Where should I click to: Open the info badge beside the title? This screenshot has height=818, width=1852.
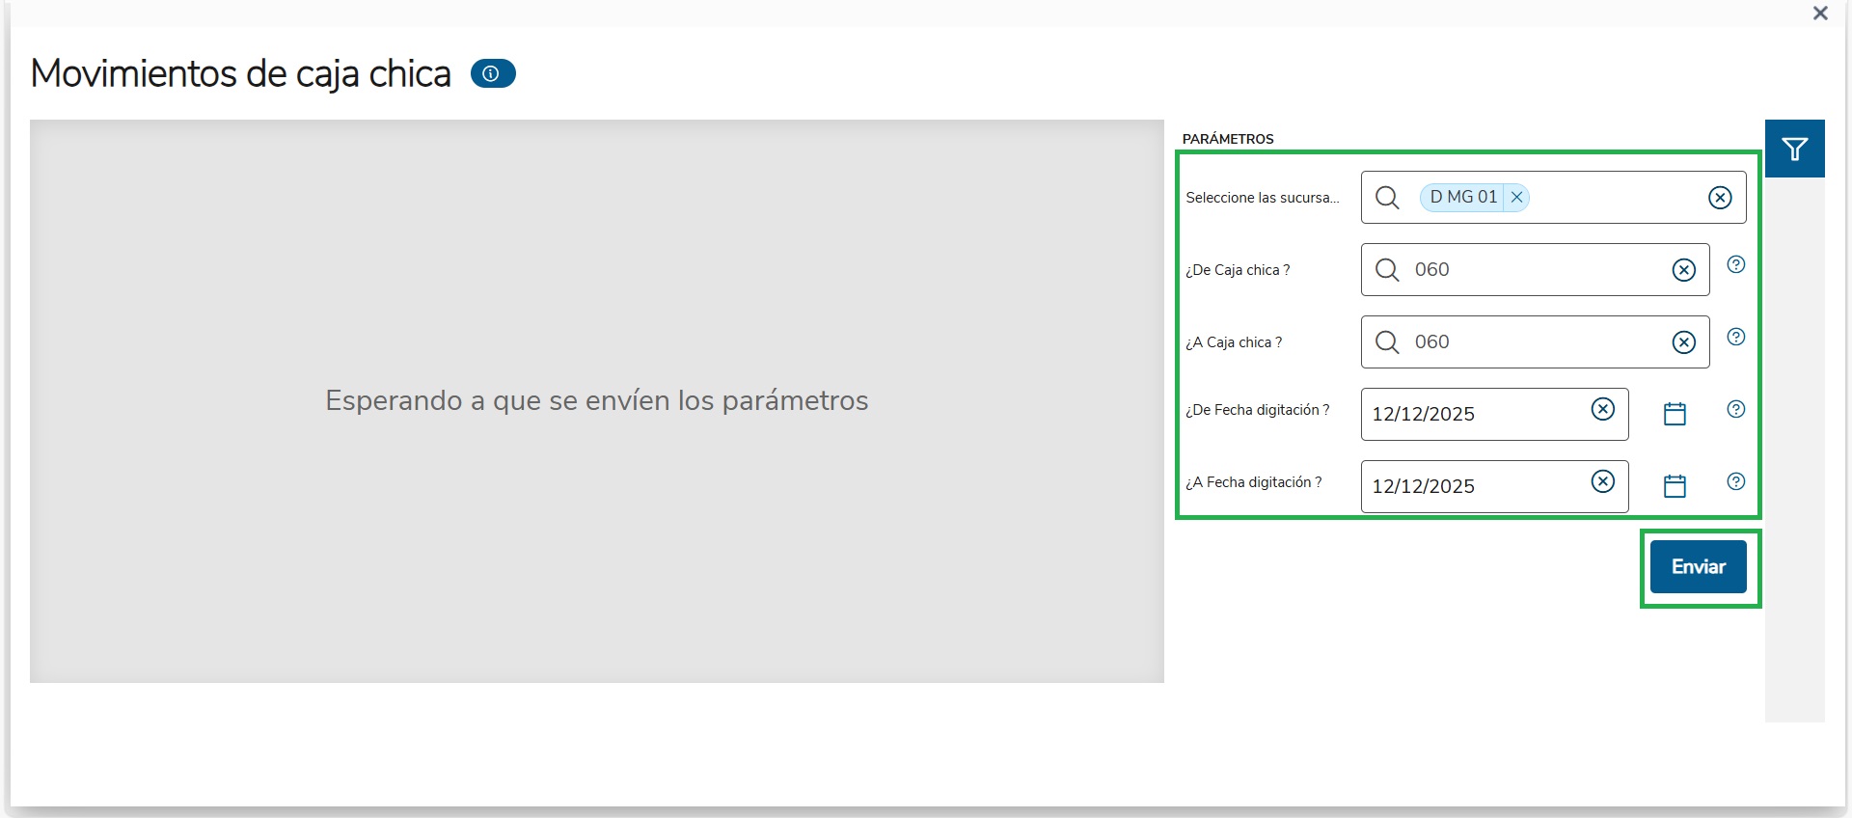(x=493, y=73)
